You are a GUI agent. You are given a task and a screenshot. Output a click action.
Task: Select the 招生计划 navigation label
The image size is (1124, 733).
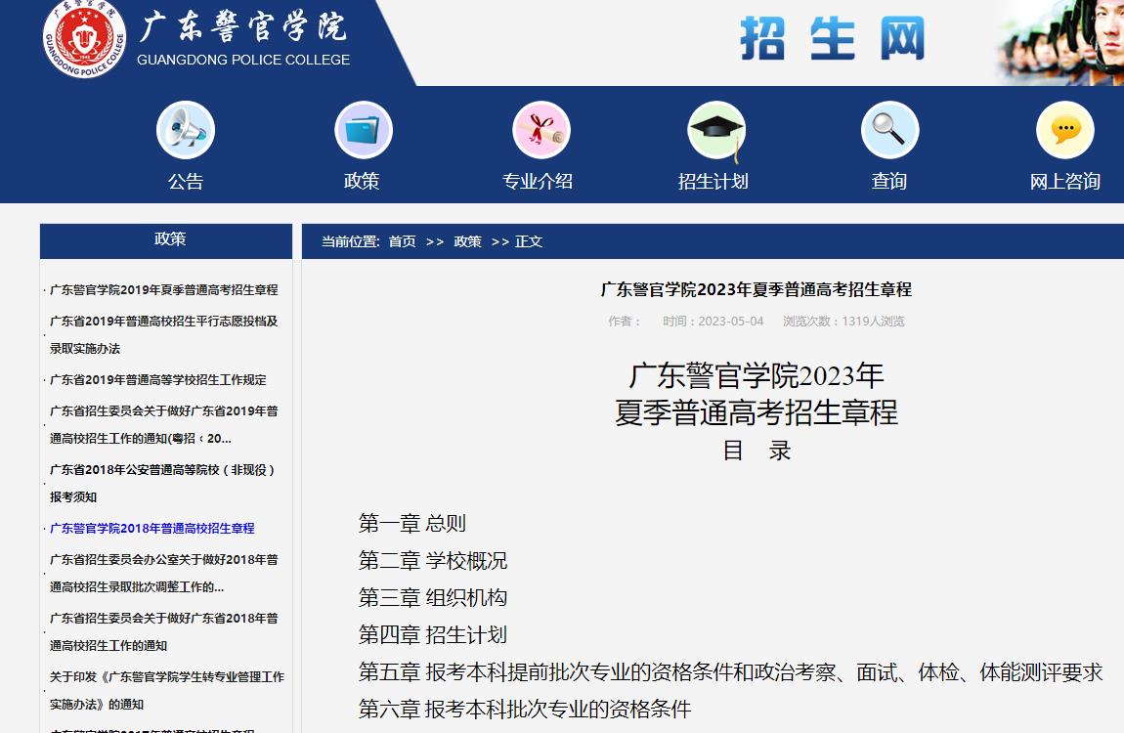click(713, 181)
